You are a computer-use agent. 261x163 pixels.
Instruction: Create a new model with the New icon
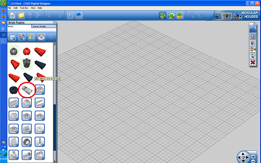coord(13,15)
